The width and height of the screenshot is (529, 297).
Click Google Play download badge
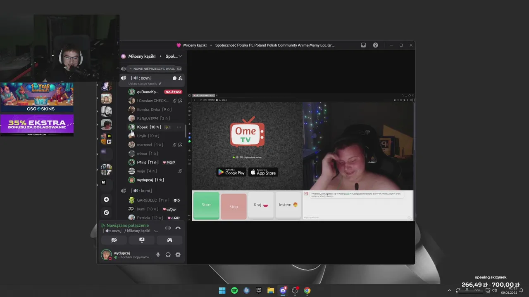(x=231, y=172)
